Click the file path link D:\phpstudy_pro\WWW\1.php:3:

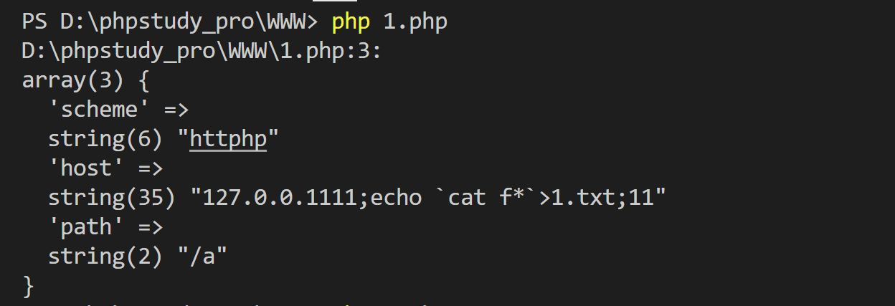202,52
